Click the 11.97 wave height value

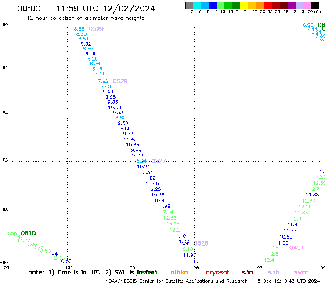pyautogui.click(x=190, y=255)
